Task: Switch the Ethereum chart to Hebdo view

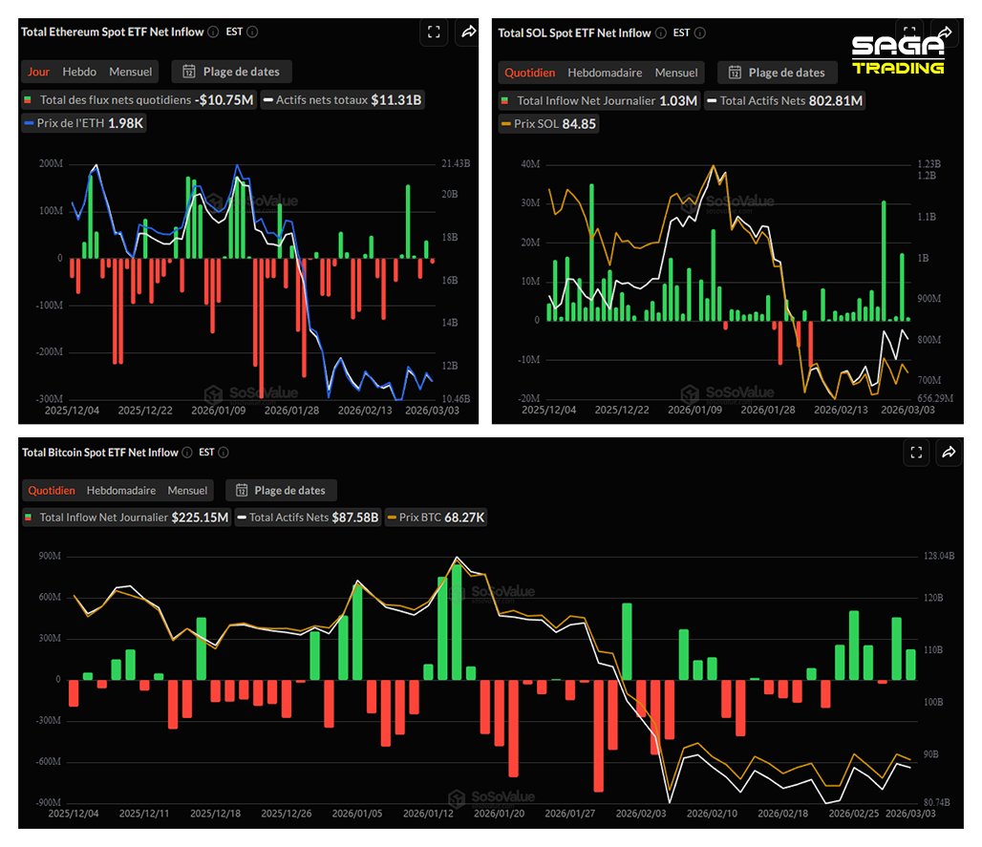Action: (x=79, y=71)
